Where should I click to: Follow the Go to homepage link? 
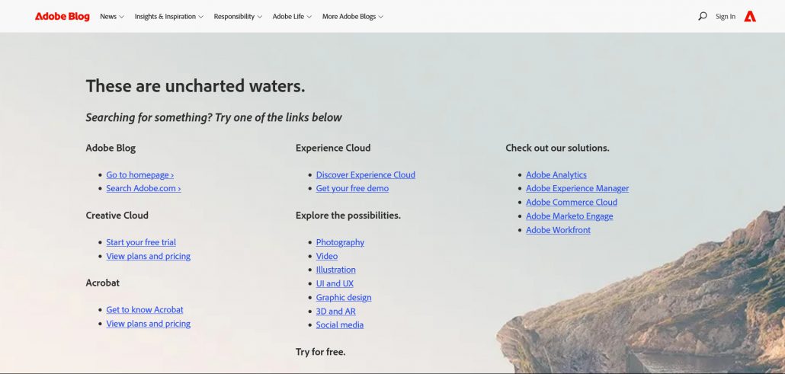point(139,175)
